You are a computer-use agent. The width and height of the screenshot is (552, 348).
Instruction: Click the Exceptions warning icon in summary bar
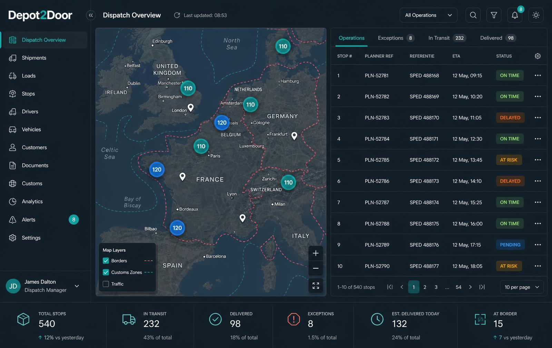[x=294, y=319]
